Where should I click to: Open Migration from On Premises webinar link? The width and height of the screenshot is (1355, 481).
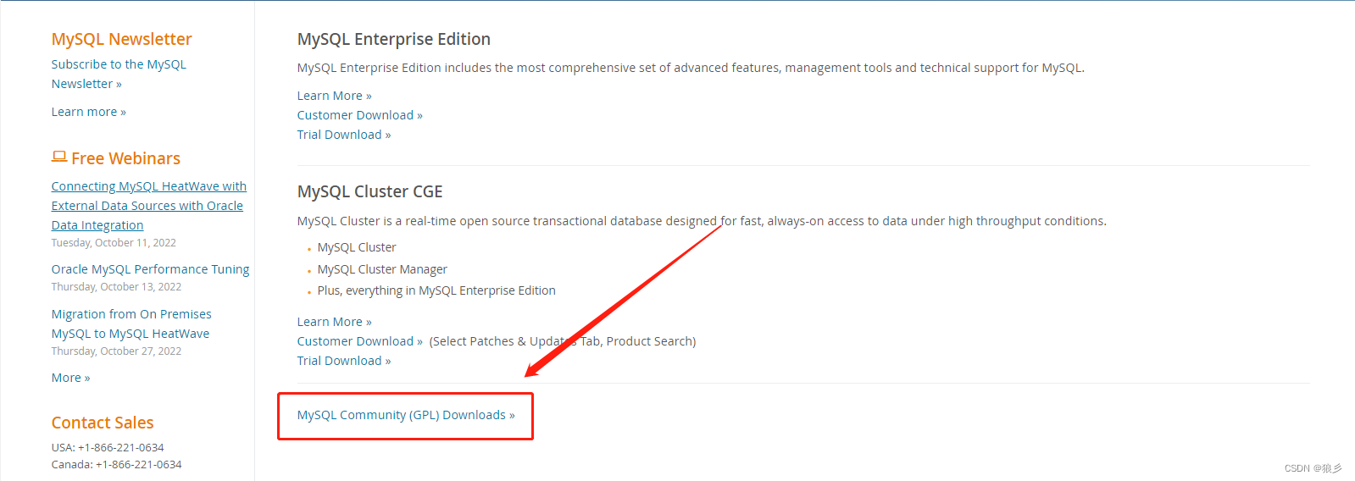click(x=131, y=323)
